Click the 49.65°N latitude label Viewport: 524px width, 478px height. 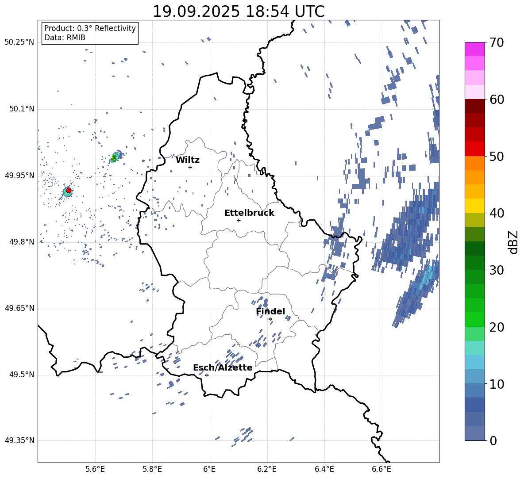pyautogui.click(x=19, y=308)
